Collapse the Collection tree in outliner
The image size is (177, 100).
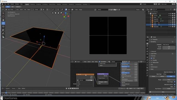point(149,14)
